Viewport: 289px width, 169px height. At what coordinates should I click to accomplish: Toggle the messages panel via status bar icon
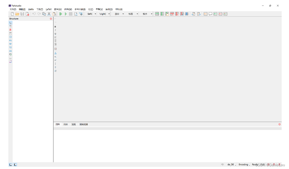(16, 164)
